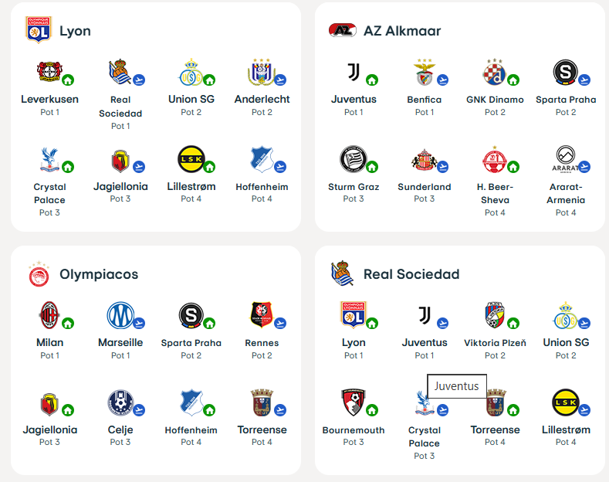The width and height of the screenshot is (609, 482).
Task: Select the Union SG crest in Lyon's fixtures
Action: [x=191, y=73]
